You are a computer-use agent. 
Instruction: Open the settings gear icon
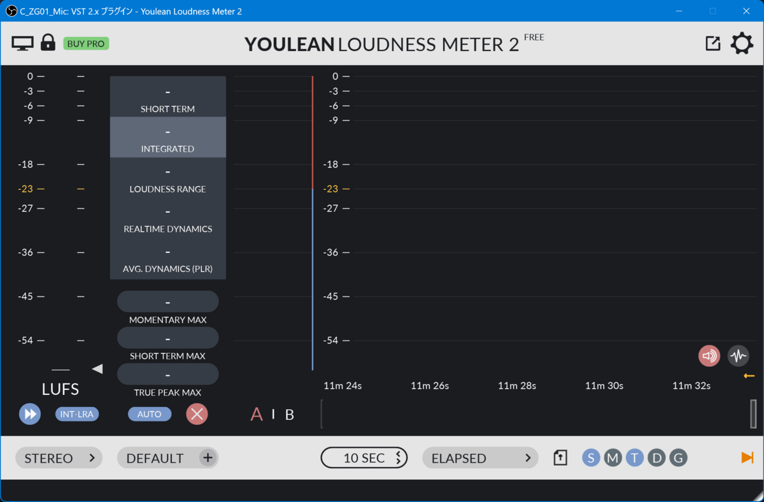742,44
